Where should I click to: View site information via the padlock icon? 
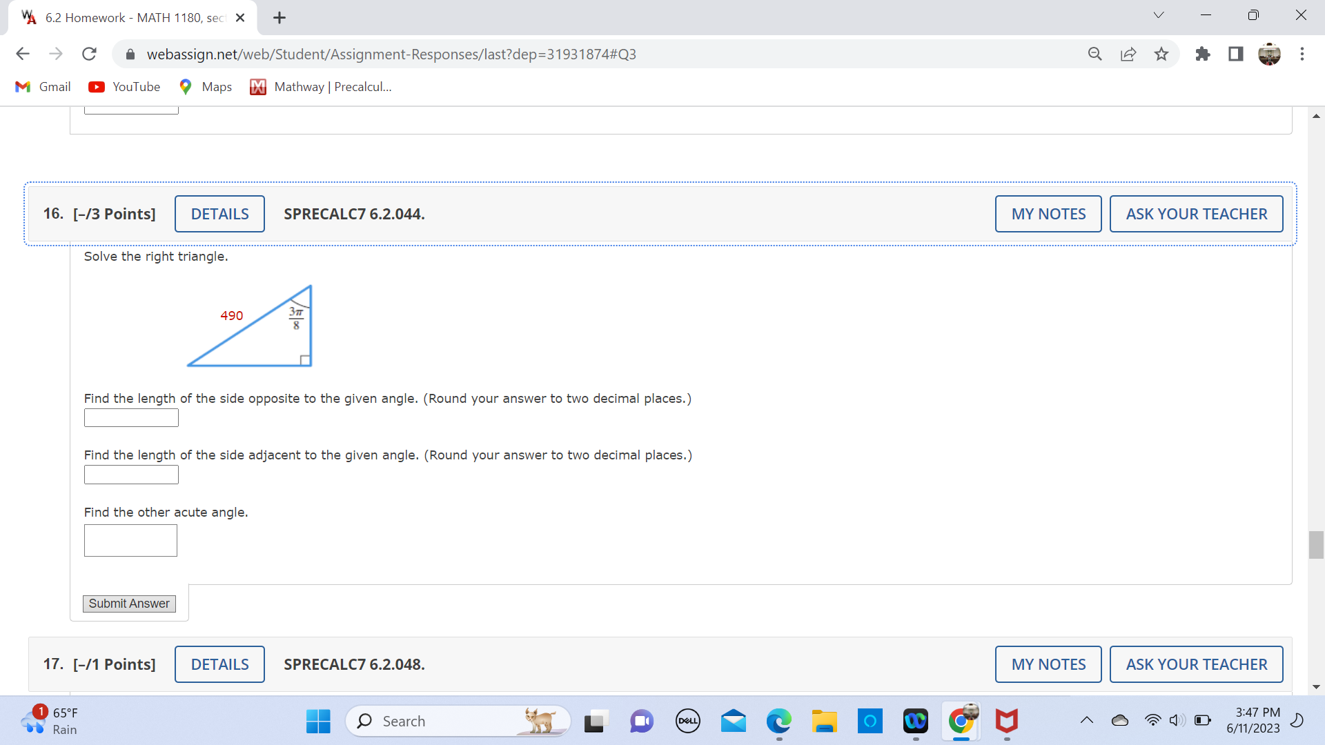(x=130, y=54)
